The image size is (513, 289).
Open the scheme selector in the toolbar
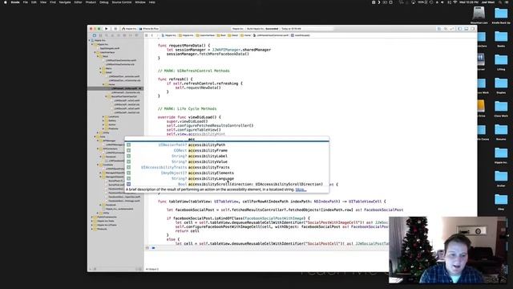130,29
